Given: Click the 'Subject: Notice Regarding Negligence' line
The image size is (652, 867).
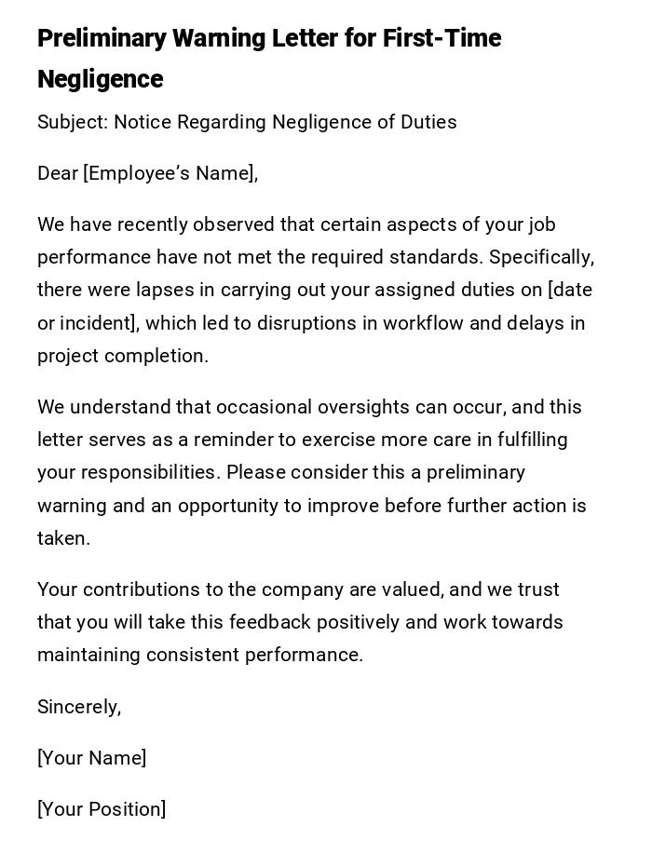Looking at the screenshot, I should pyautogui.click(x=247, y=122).
